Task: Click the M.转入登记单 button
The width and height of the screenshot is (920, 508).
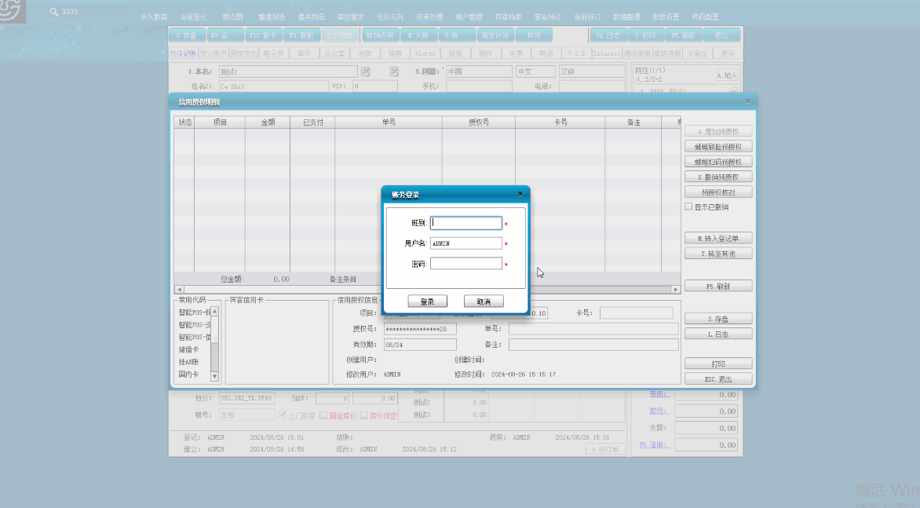Action: (x=718, y=238)
